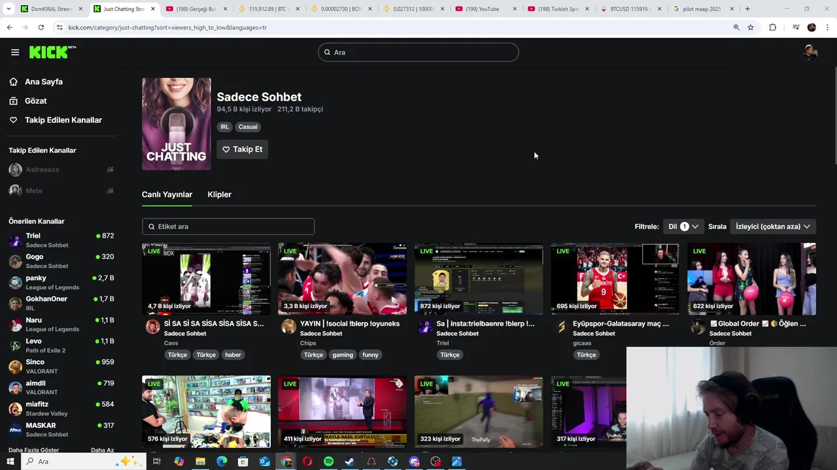Open the panky recommended channel
Screen dimensions: 837x470
(x=61, y=283)
